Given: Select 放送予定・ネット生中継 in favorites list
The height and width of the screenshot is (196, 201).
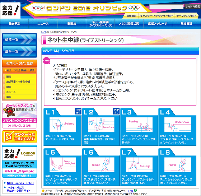Looking at the screenshot, I should point(19,81).
